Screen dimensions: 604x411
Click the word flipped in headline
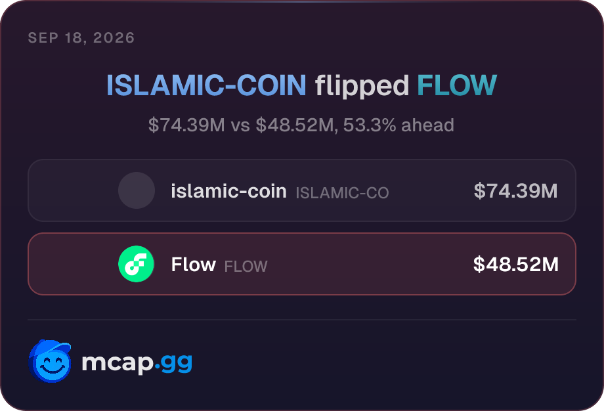tap(362, 86)
